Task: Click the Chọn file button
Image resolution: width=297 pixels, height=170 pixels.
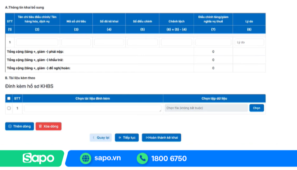Action: pos(256,108)
